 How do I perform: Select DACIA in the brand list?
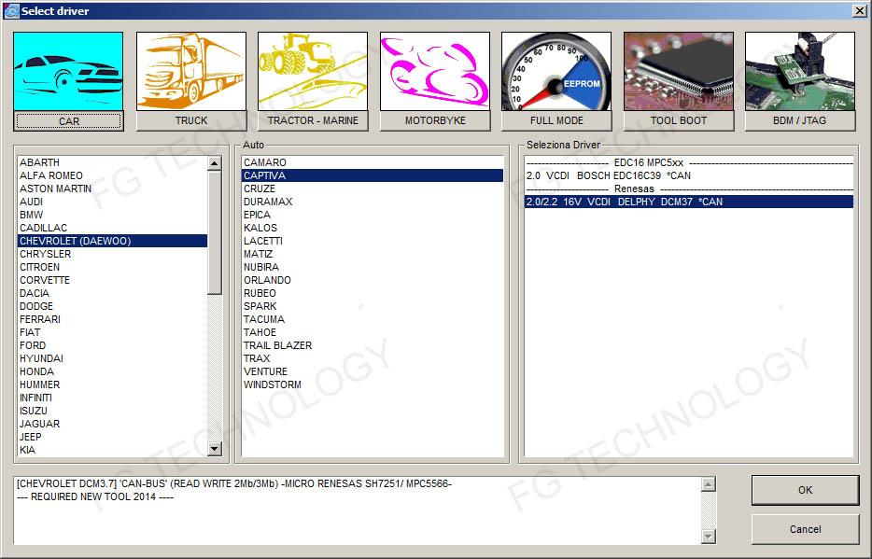pyautogui.click(x=112, y=293)
